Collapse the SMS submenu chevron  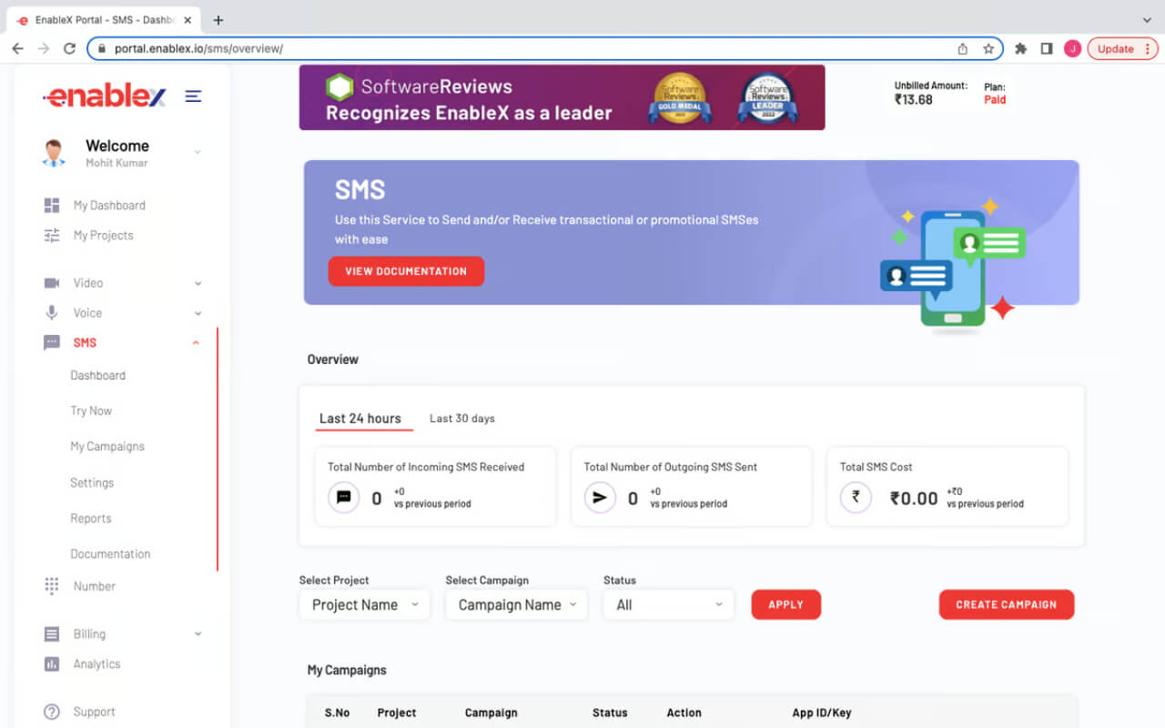click(x=196, y=343)
